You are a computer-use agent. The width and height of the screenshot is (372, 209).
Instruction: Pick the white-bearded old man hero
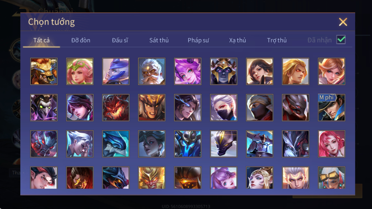coord(152,72)
